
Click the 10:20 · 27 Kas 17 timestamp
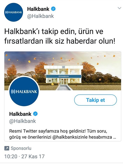[x=24, y=156]
